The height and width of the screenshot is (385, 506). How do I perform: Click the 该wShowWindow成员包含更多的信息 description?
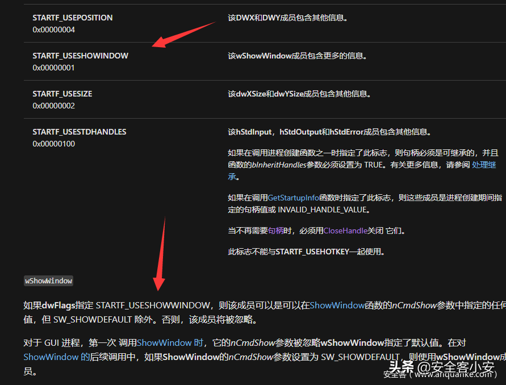(298, 56)
